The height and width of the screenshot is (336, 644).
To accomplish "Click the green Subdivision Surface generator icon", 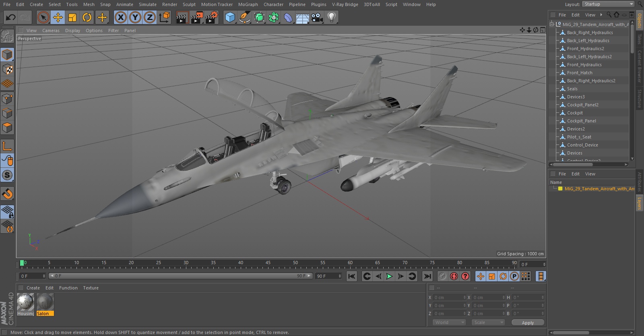I will (259, 17).
